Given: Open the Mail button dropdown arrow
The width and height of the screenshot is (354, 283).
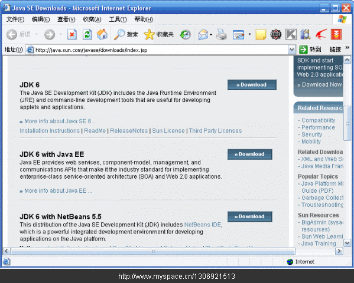Looking at the screenshot, I should [x=211, y=34].
